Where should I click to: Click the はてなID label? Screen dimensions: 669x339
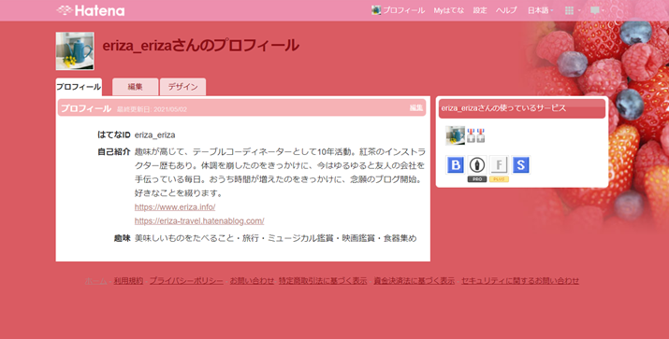click(114, 135)
